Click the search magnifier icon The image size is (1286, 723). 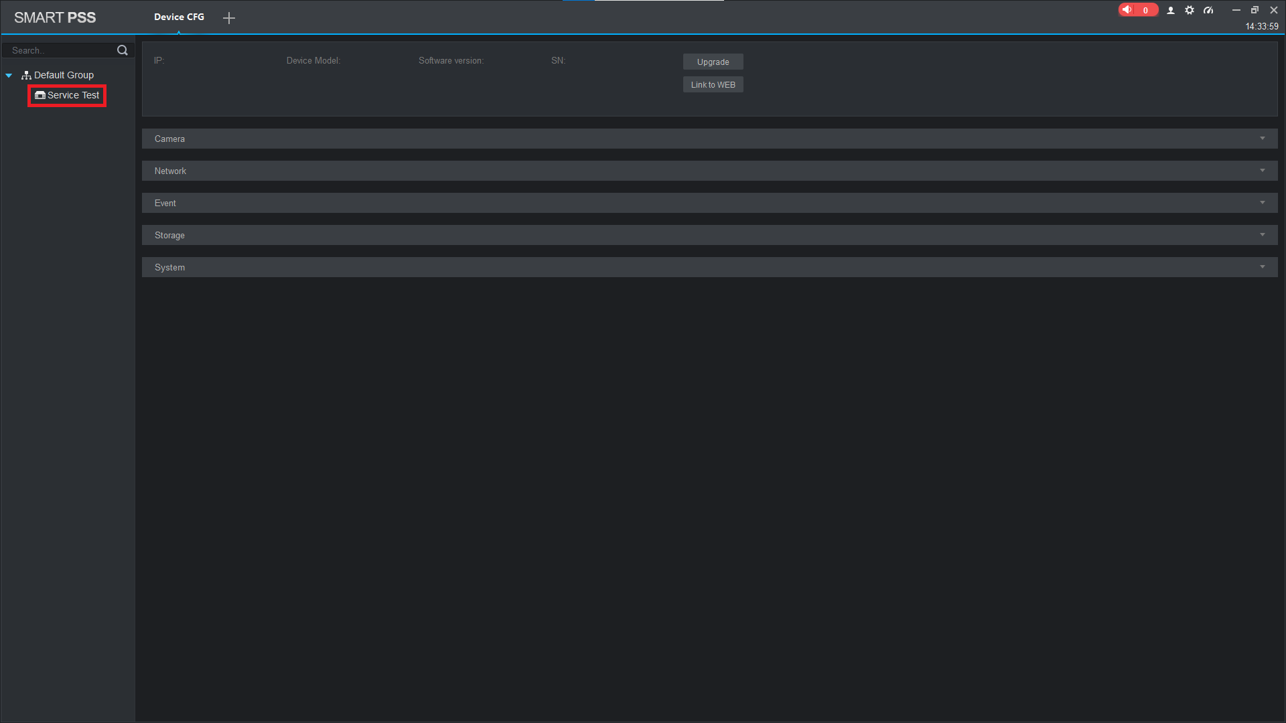click(123, 50)
